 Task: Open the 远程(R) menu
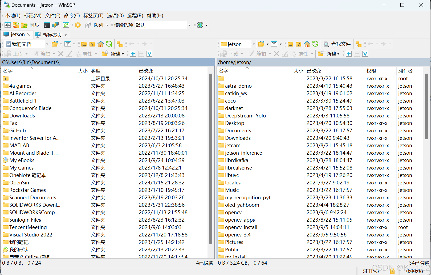pos(135,16)
